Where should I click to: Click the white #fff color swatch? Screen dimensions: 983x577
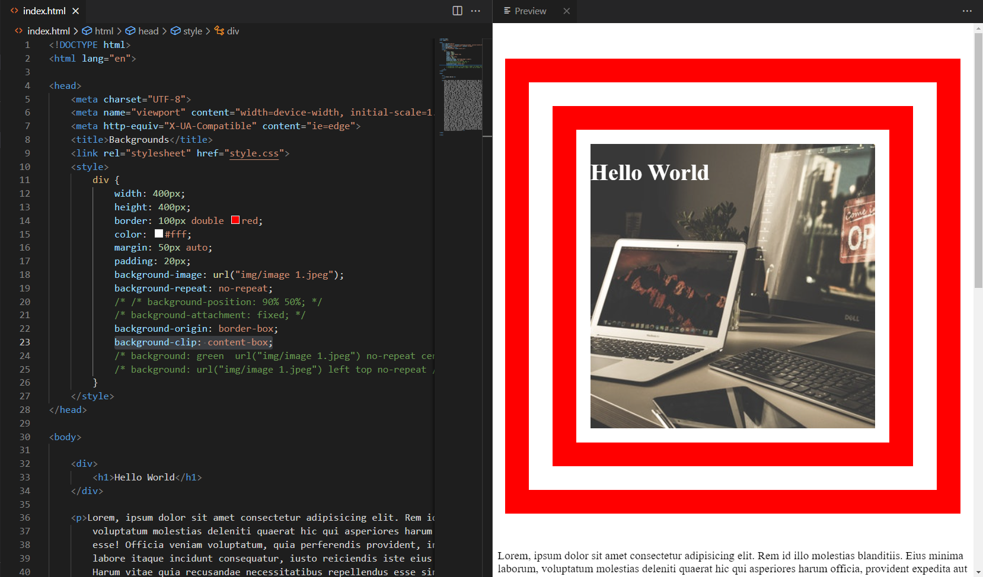pos(159,234)
